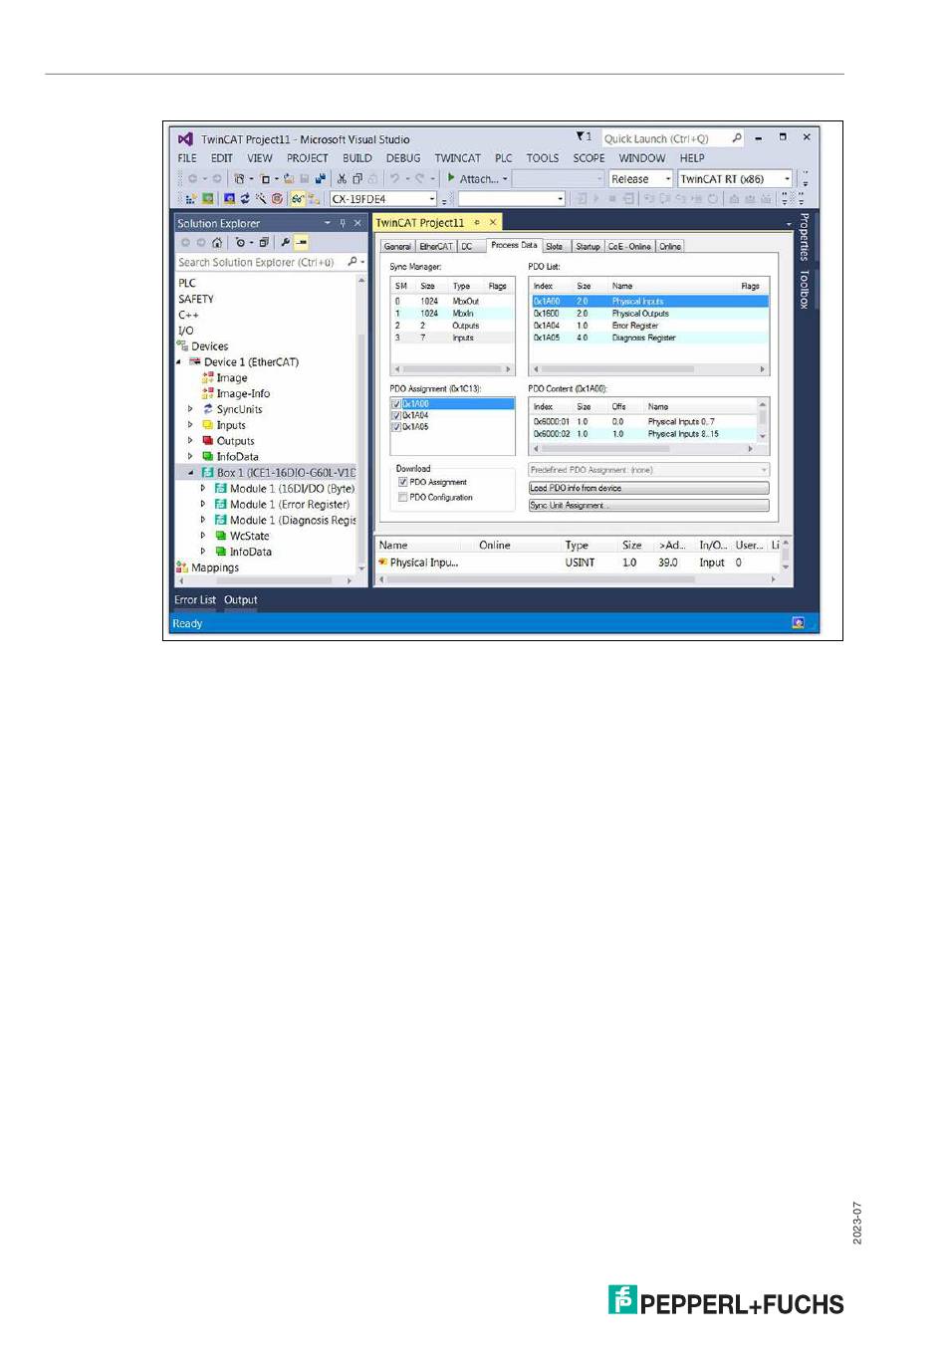Click the Collapse All icon in Solution Explorer
This screenshot has width=946, height=1354.
[x=264, y=242]
